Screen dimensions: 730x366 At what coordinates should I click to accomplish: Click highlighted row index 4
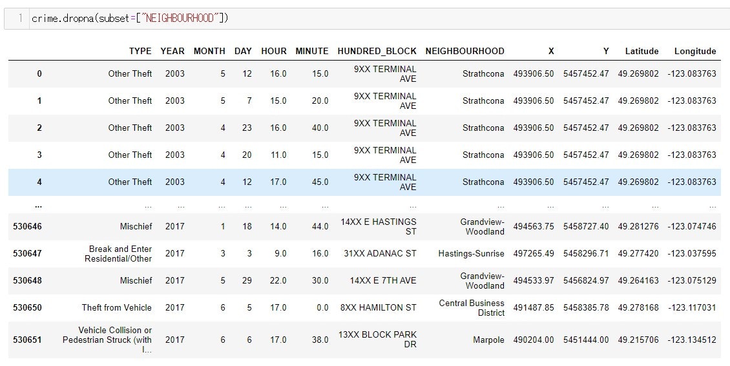[39, 182]
